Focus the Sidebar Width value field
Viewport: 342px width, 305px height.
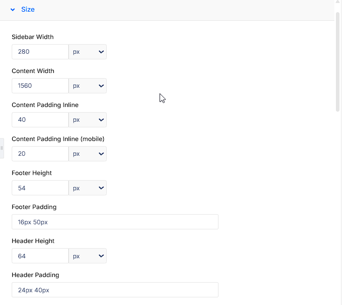coord(40,52)
